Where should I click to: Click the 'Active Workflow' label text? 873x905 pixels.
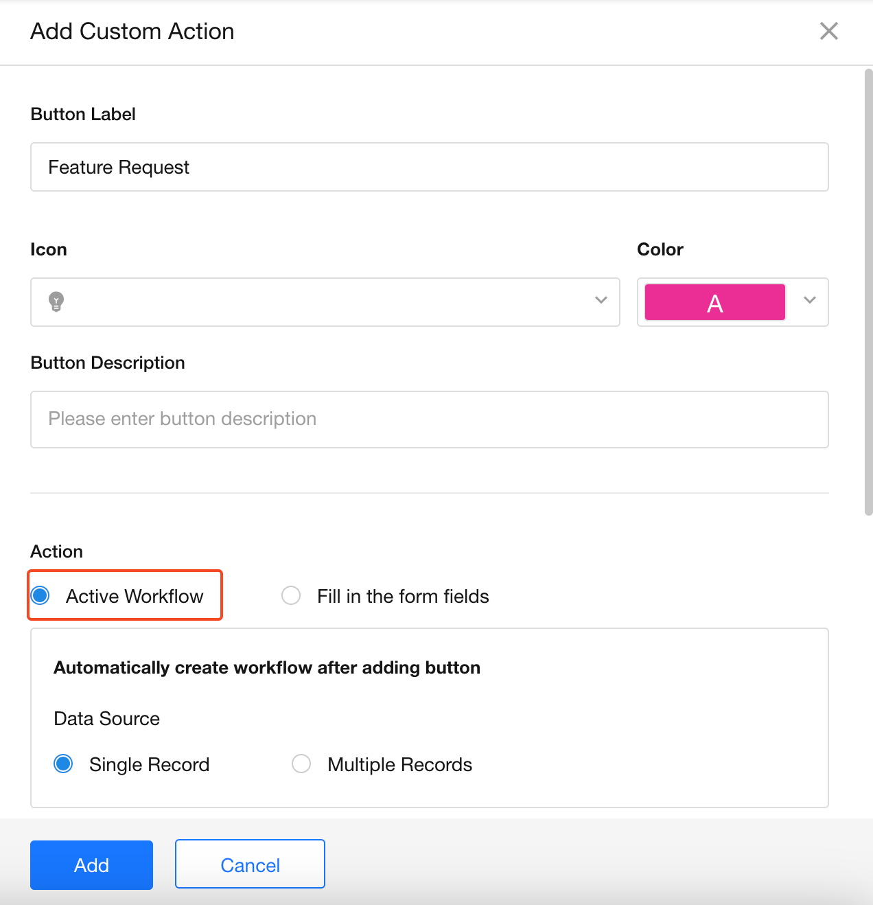coord(135,596)
